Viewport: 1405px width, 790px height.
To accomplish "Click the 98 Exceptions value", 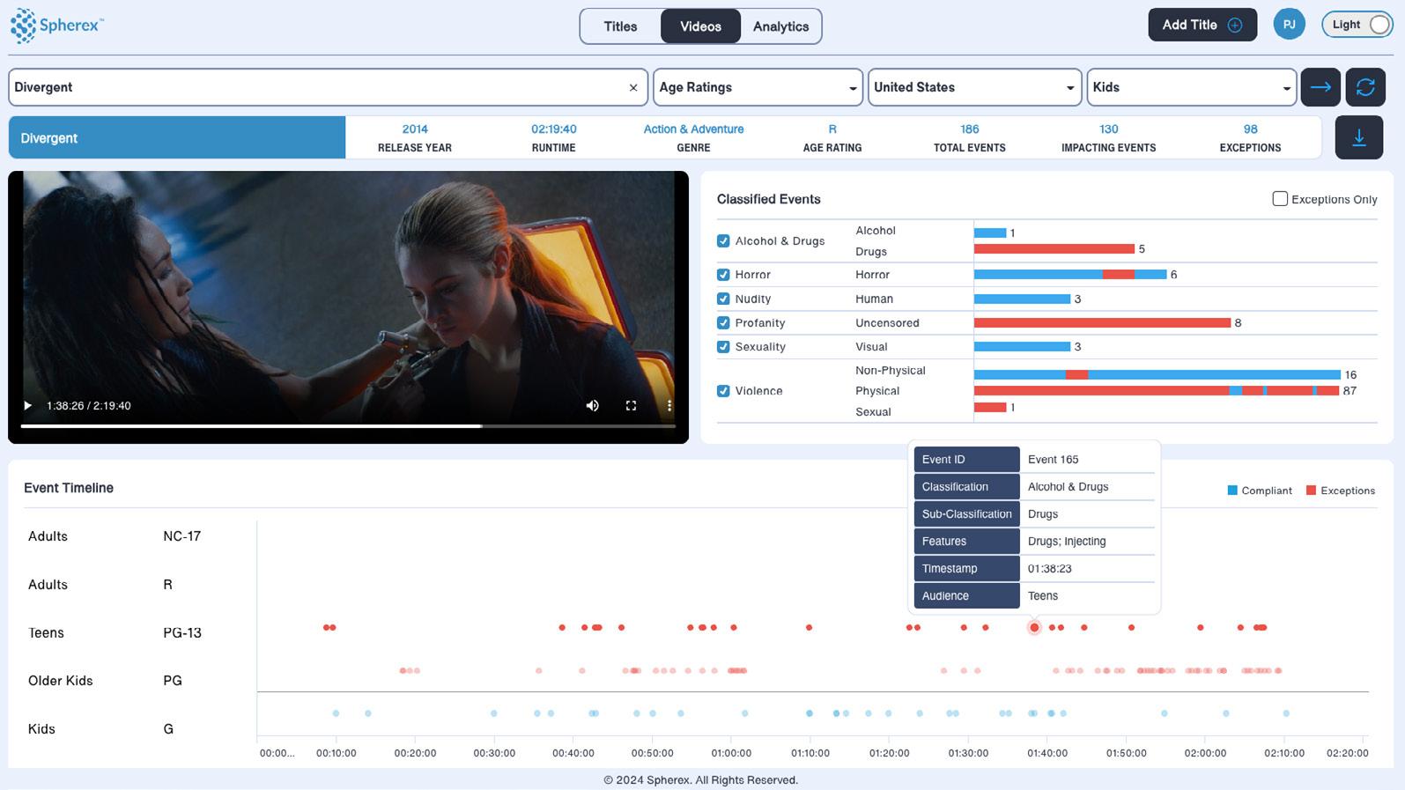I will pyautogui.click(x=1251, y=129).
